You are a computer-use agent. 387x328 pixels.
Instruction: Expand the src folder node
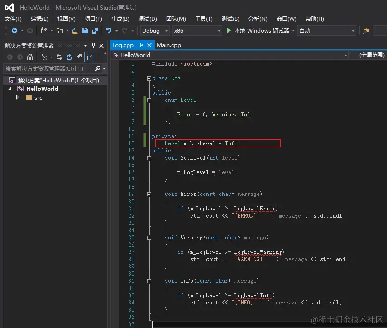tap(18, 97)
